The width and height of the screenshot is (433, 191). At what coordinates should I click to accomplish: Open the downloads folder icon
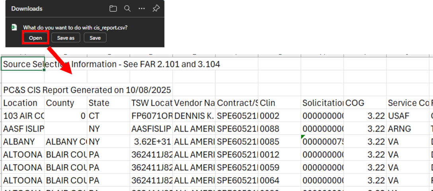[113, 9]
